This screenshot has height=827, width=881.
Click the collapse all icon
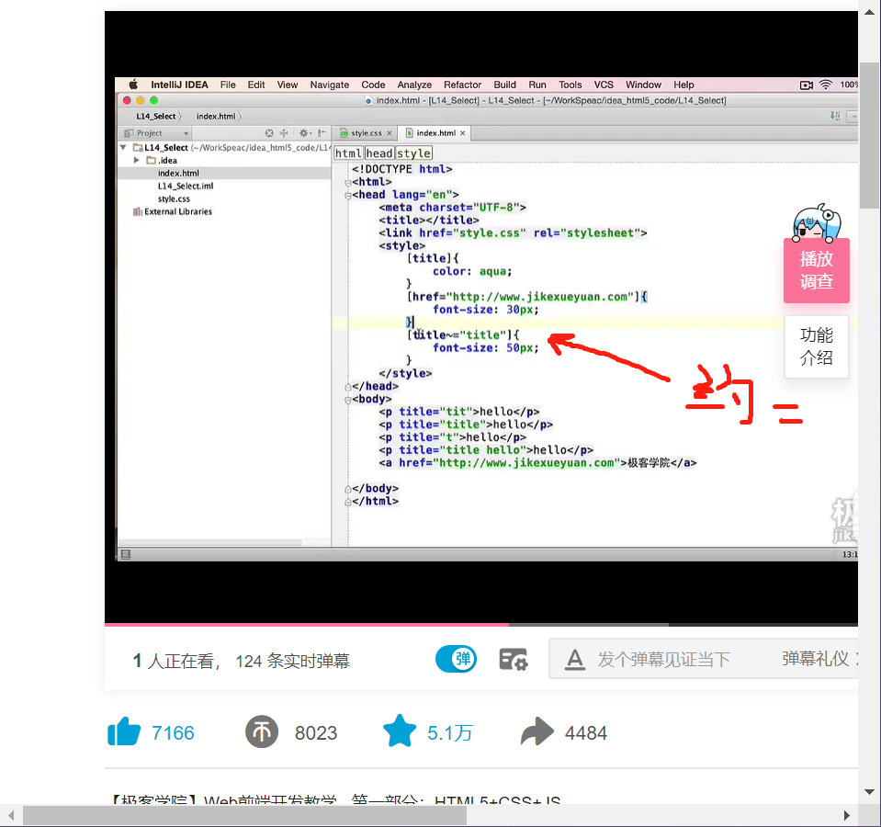(x=284, y=133)
